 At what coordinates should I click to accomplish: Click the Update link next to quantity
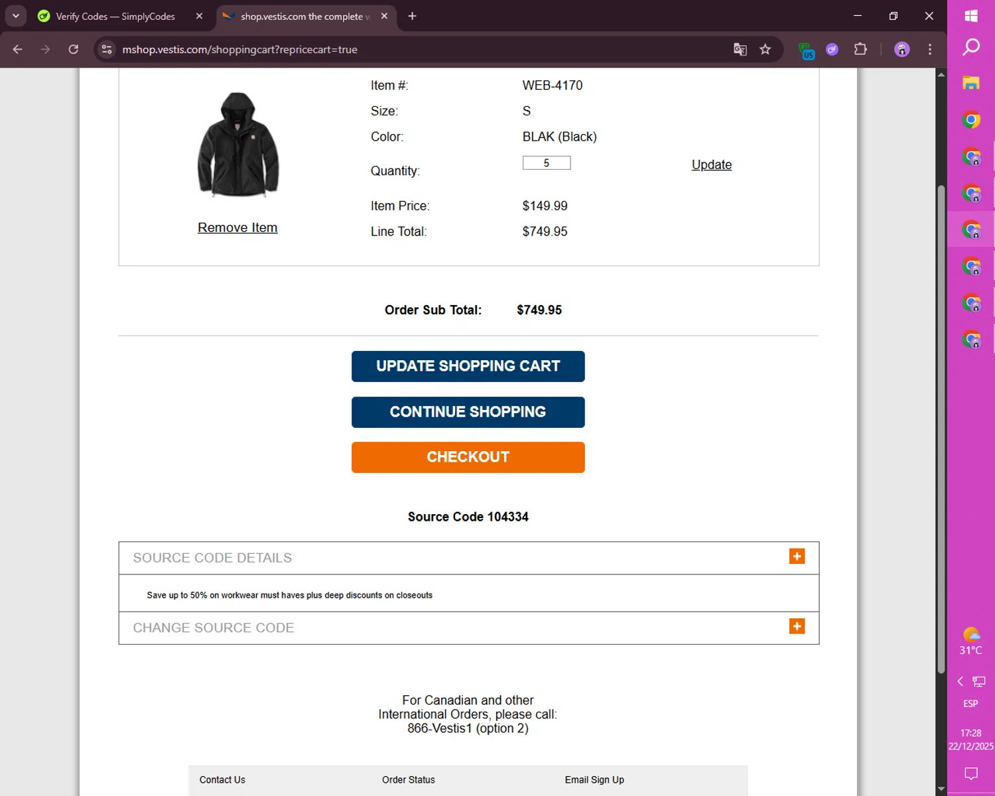712,165
